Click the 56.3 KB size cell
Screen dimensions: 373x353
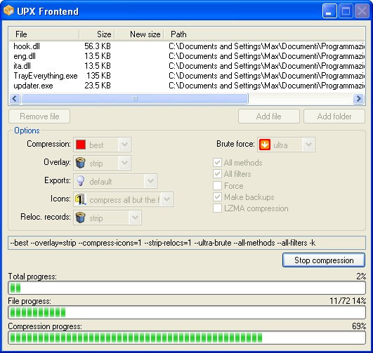pyautogui.click(x=98, y=46)
